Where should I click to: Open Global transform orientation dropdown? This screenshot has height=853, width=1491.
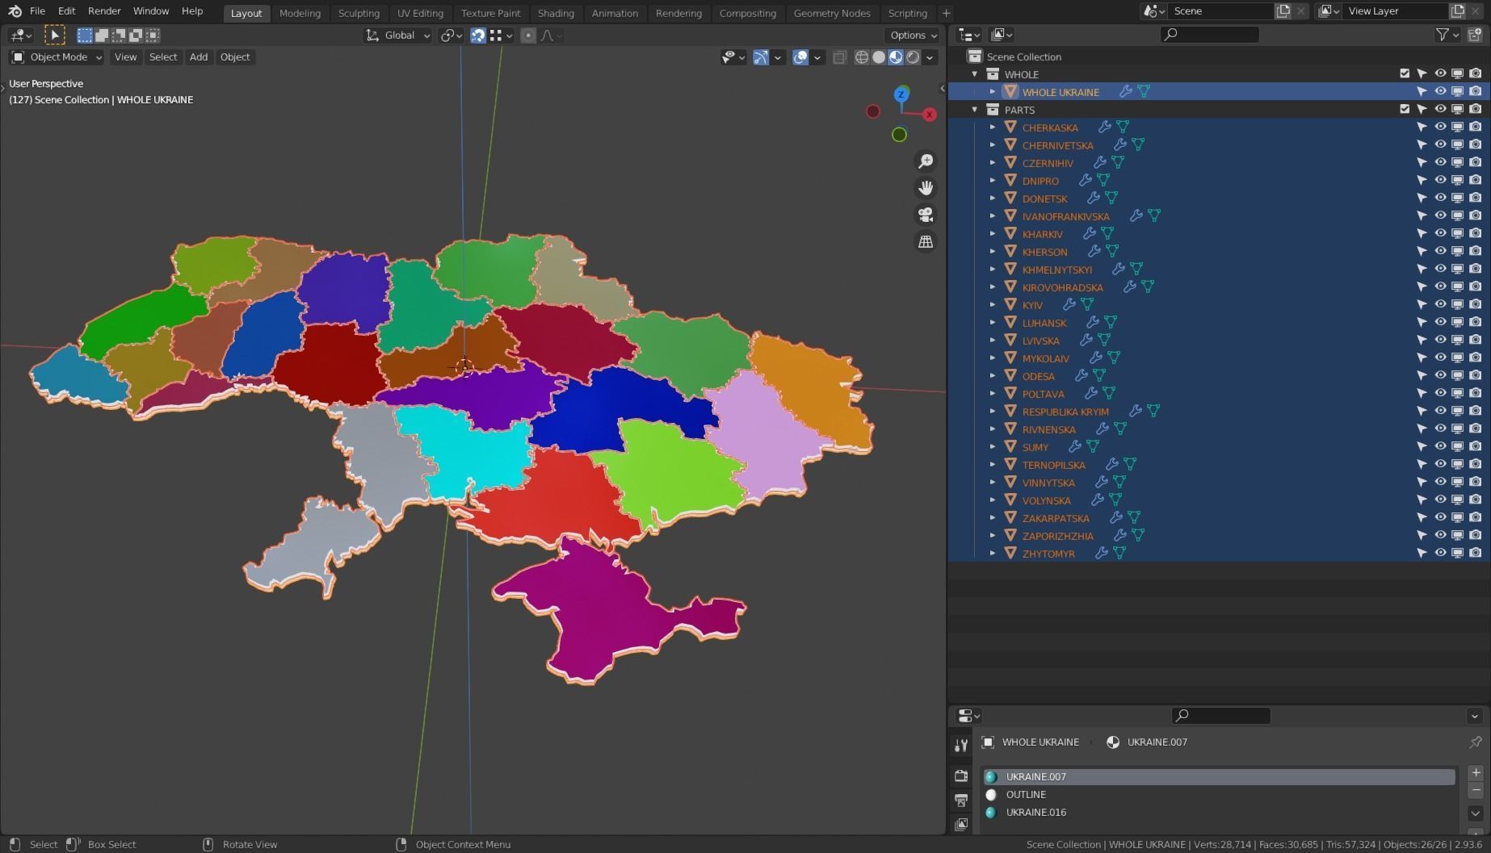tap(397, 36)
